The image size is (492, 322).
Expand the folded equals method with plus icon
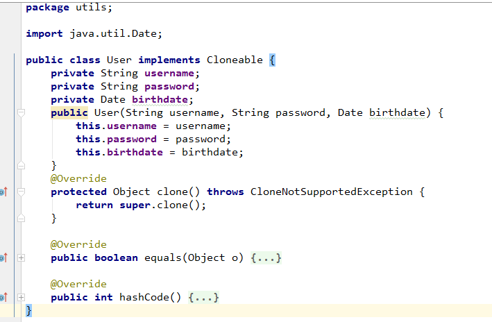(x=21, y=257)
